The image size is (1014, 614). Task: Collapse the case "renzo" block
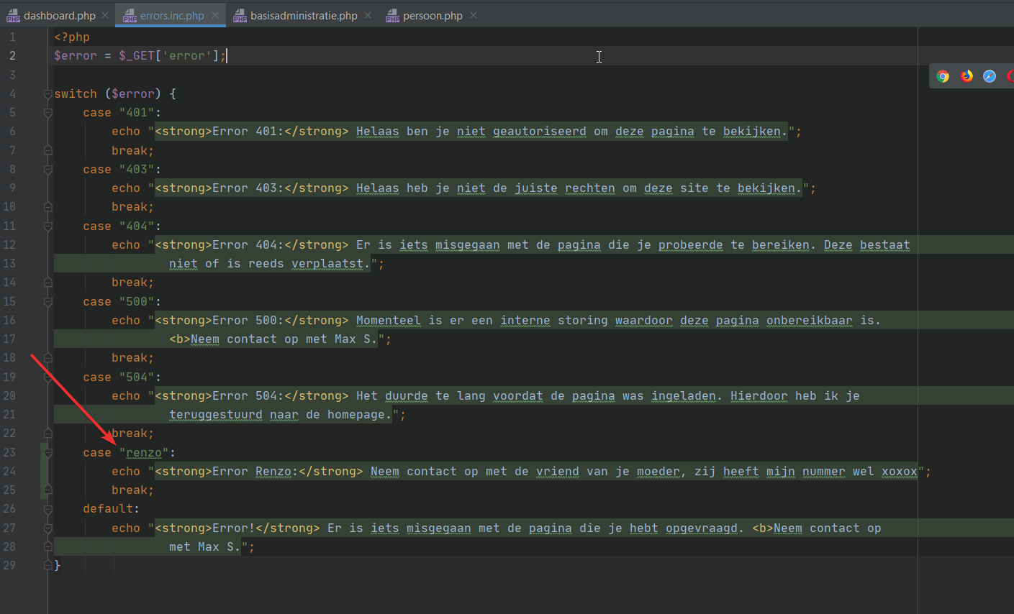pos(47,453)
